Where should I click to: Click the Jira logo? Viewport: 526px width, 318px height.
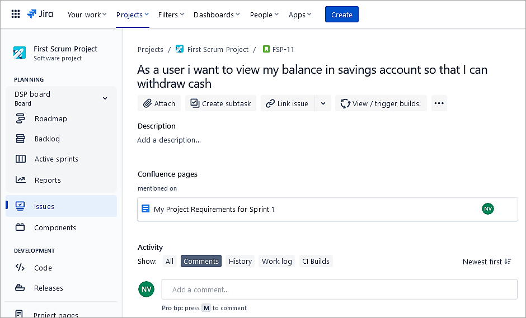tap(40, 15)
